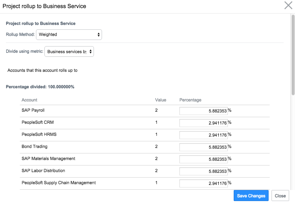Edit PeopleSoft Supply Chain Management percentage field
The width and height of the screenshot is (295, 205).
(204, 183)
